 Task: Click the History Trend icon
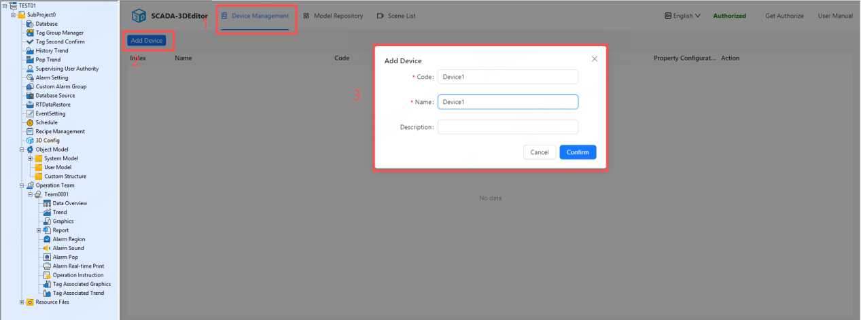click(x=30, y=51)
